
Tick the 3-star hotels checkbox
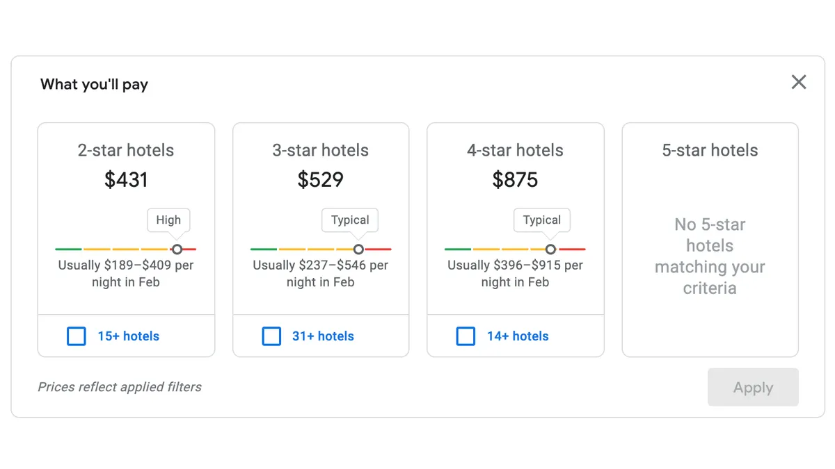coord(271,336)
